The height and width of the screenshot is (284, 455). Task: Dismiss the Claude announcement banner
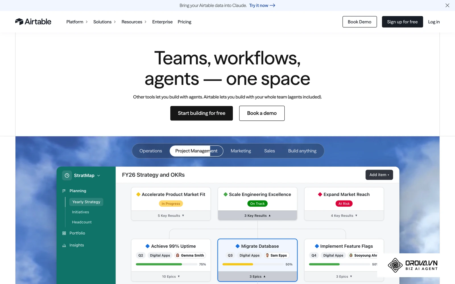pos(447,5)
